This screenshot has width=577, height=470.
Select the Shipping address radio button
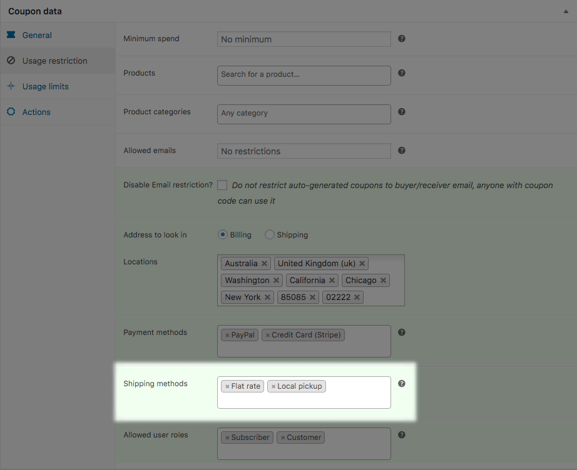coord(270,235)
